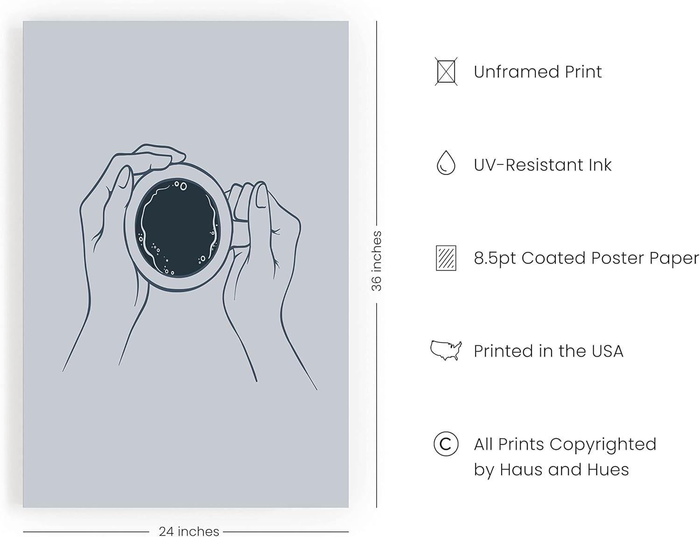Click the copyright circle C icon

(x=446, y=444)
